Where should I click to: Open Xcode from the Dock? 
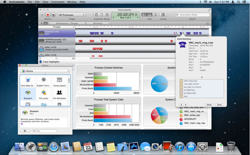tap(122, 147)
